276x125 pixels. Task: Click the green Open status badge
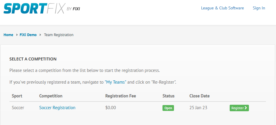pyautogui.click(x=168, y=108)
